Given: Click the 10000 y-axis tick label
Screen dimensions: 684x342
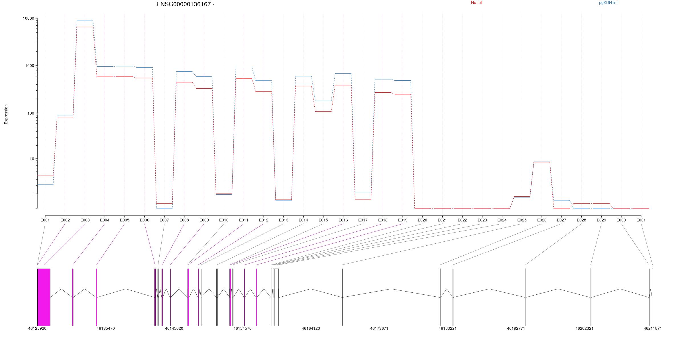Looking at the screenshot, I should pos(28,19).
